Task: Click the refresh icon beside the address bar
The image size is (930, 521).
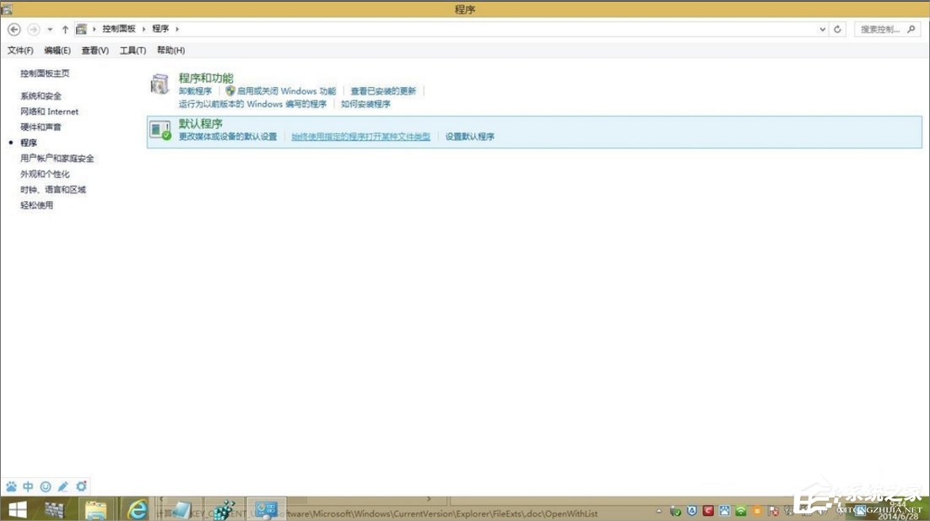Action: [836, 29]
